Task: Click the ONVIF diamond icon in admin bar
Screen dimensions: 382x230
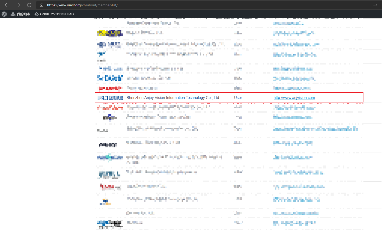Action: [x=37, y=14]
